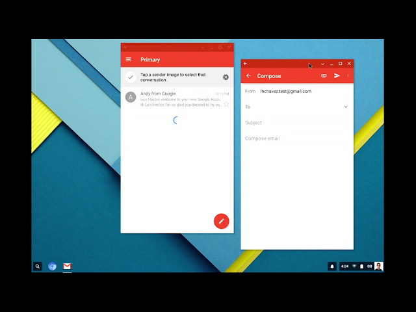Click down chevron in inbox window title bar
Viewport: 416px width, 312px height.
(x=203, y=47)
